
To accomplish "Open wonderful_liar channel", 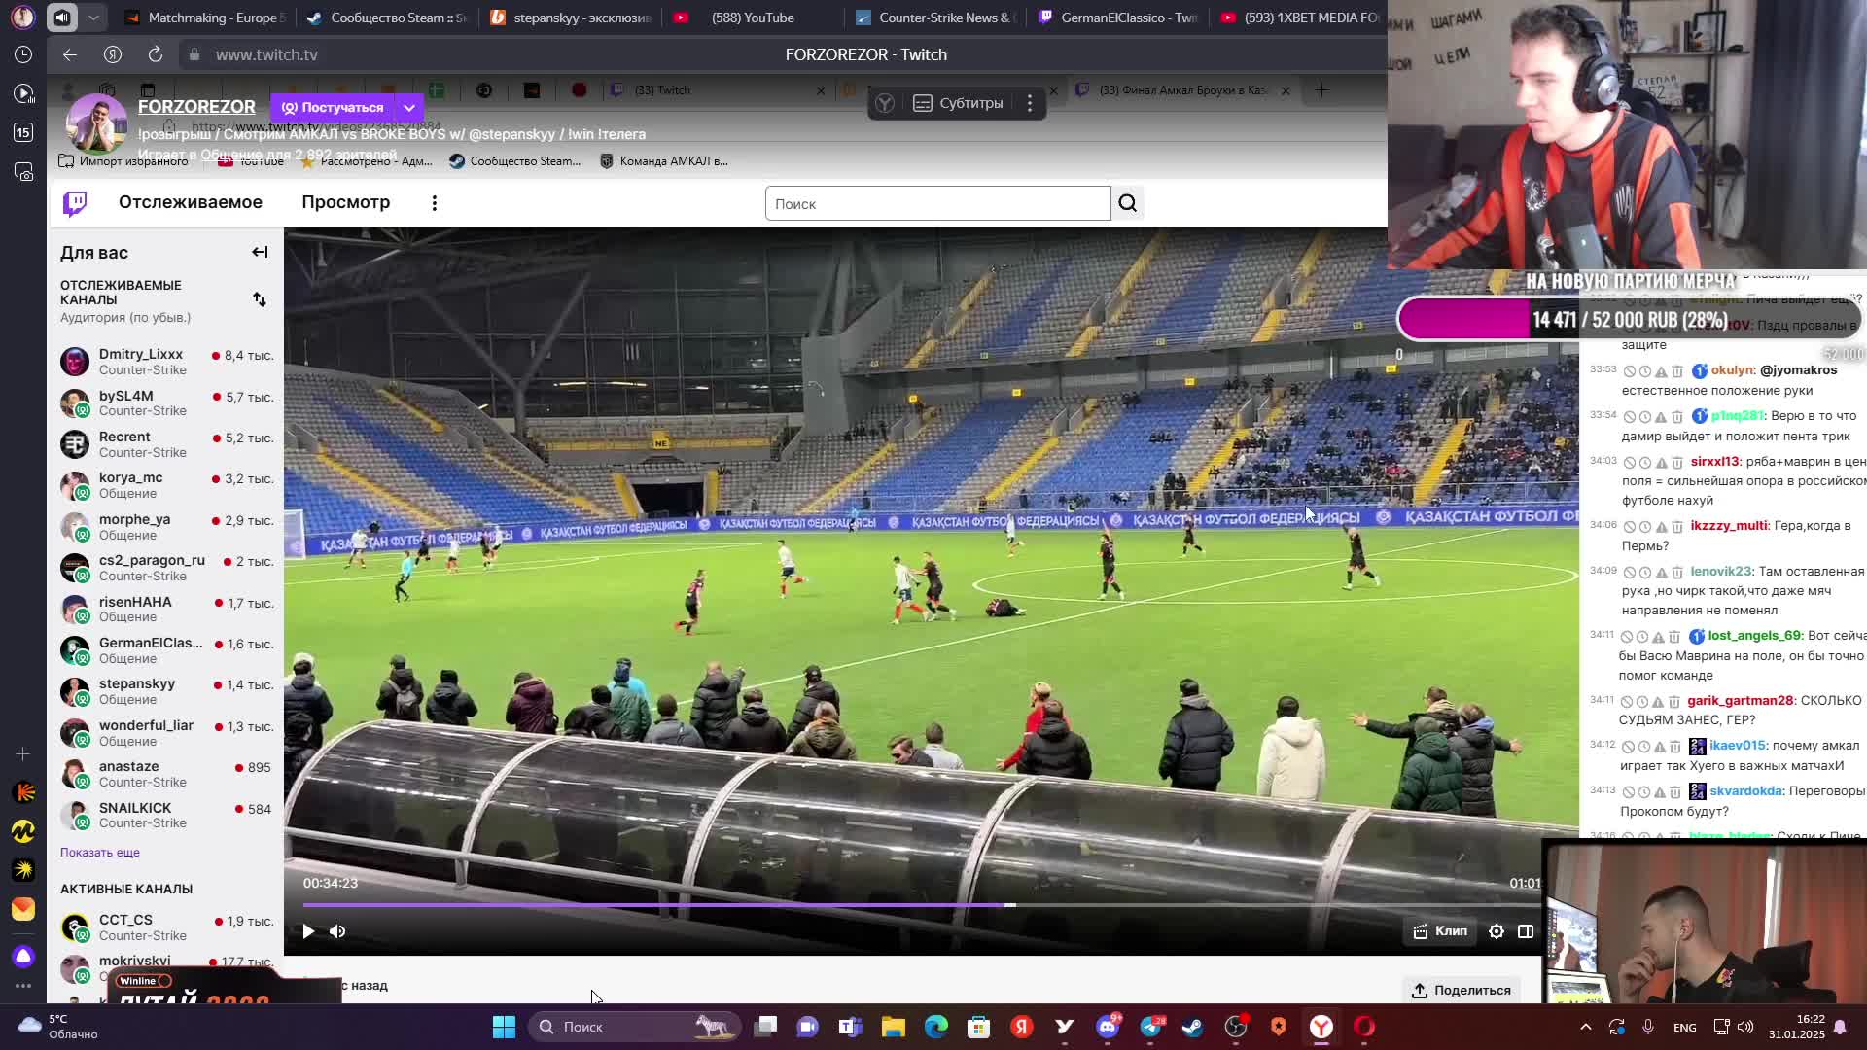I will [166, 732].
